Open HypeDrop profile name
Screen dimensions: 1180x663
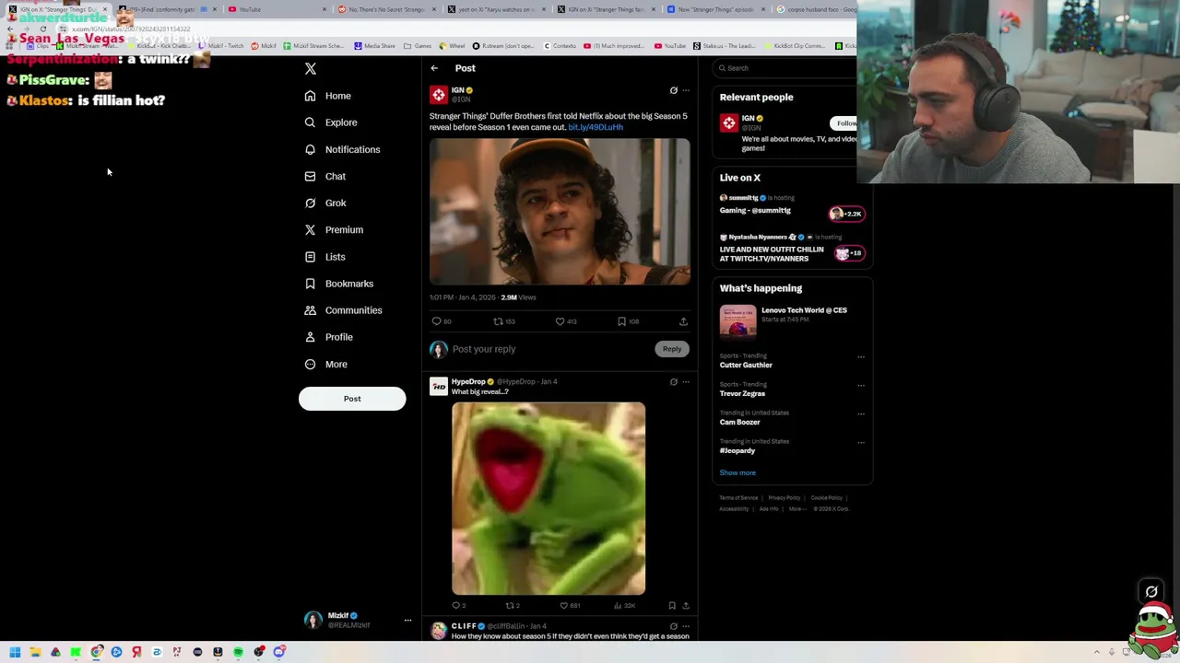click(468, 381)
